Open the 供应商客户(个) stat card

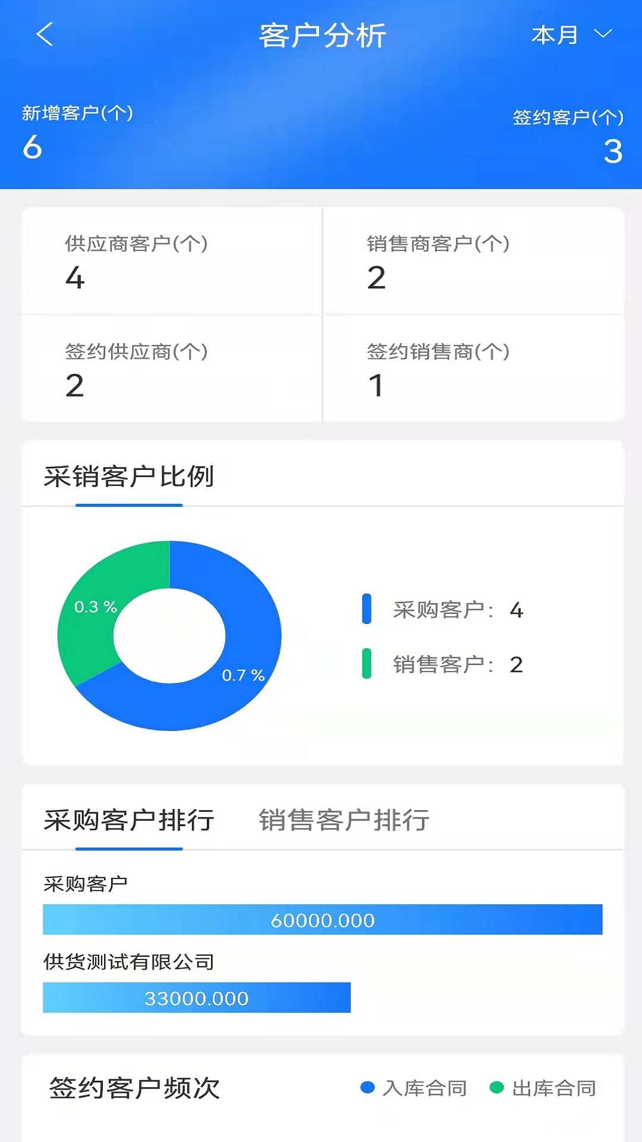[171, 261]
